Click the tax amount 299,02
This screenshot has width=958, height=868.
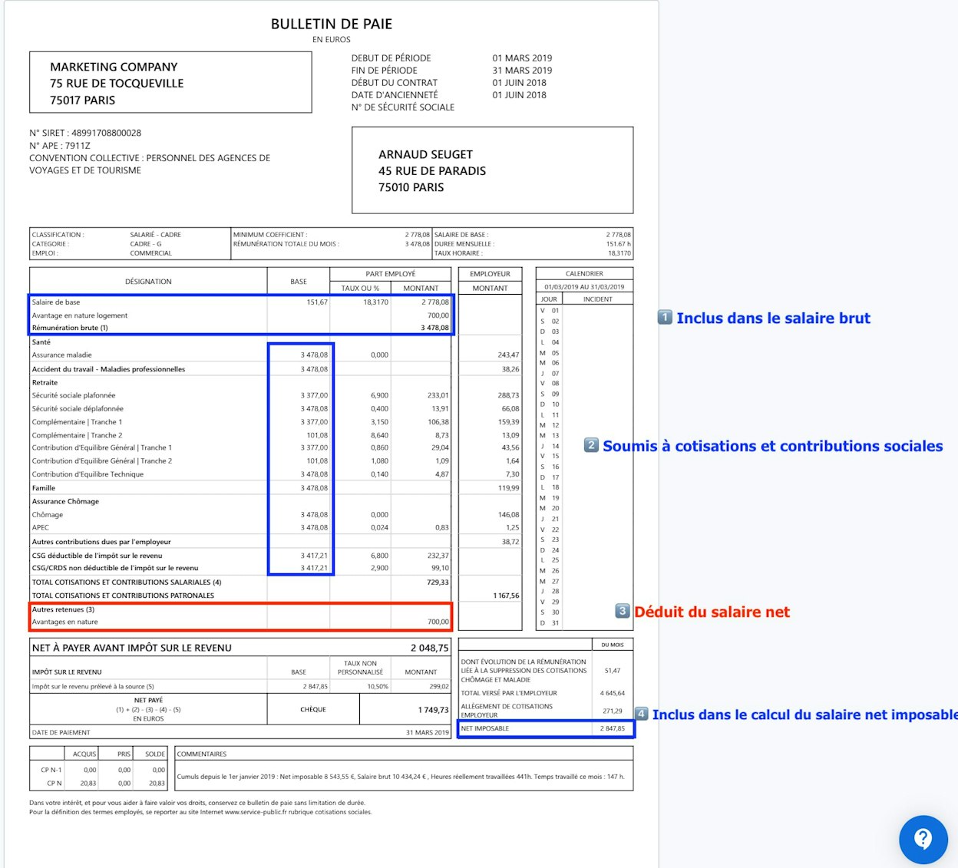(439, 687)
